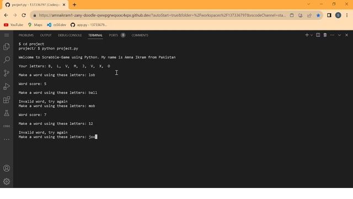Screen dimensions: 353x199
Task: Open the tab search chevron dropdown
Action: [308, 4]
